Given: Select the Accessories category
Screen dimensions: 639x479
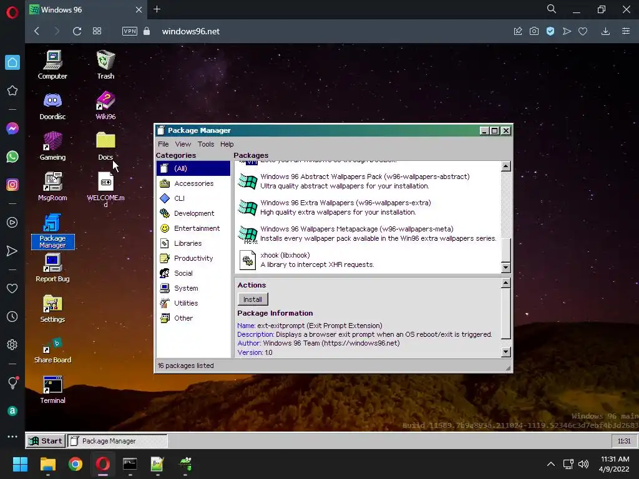Looking at the screenshot, I should click(193, 183).
